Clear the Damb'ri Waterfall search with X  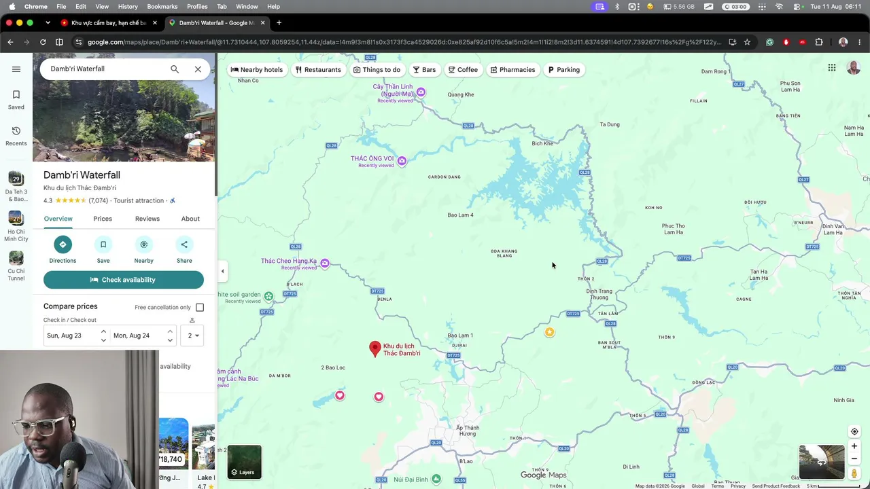click(x=198, y=69)
